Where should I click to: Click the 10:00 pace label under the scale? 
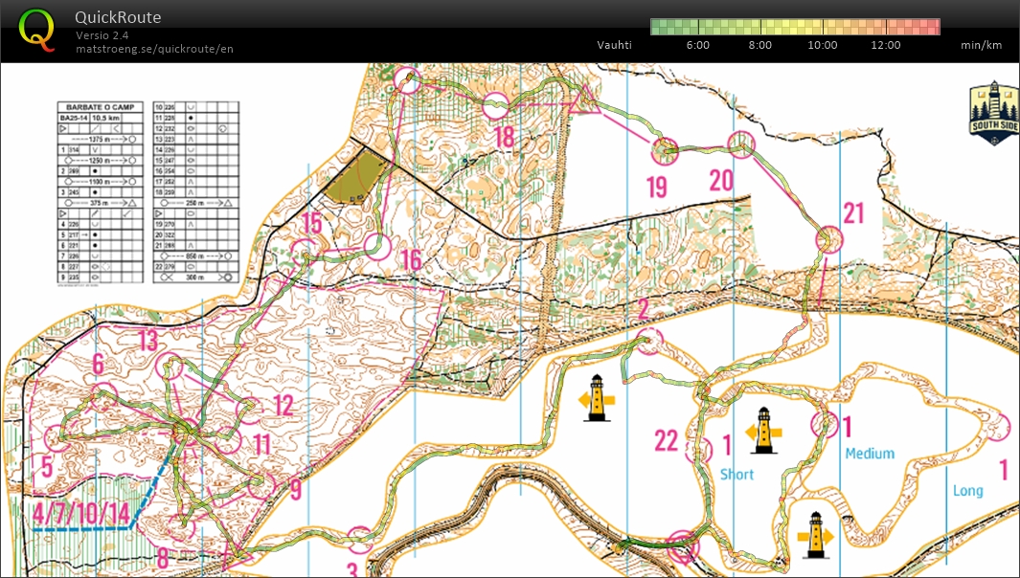click(822, 45)
